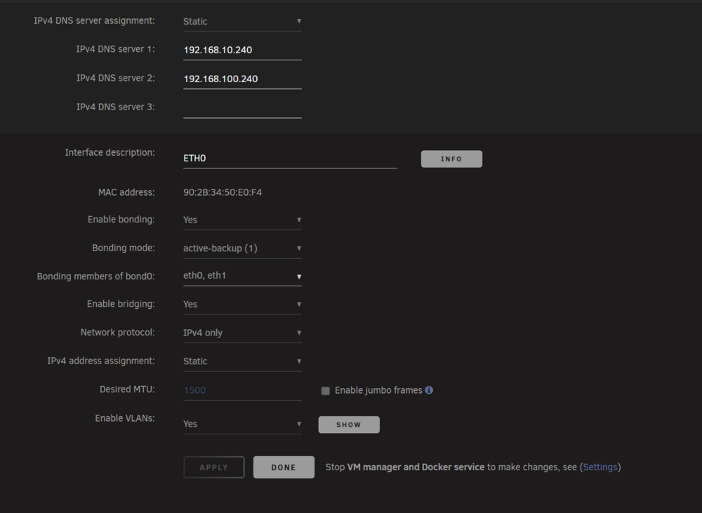Click the SHOW VLANs button
This screenshot has height=513, width=702.
(x=349, y=425)
